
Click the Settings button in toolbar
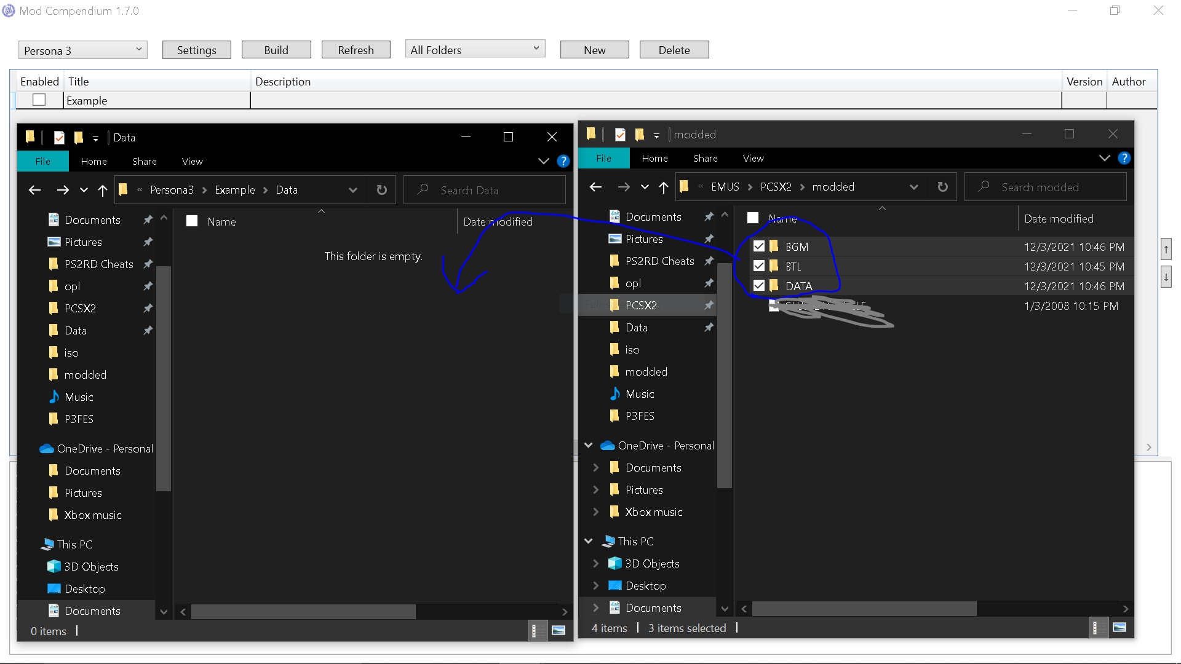pos(196,49)
